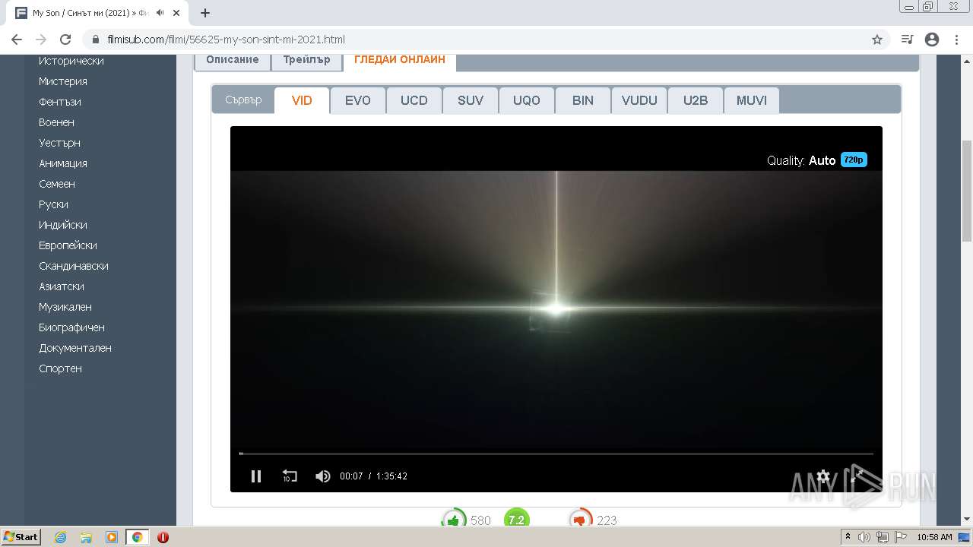Open the Азиатски genre link

click(62, 286)
